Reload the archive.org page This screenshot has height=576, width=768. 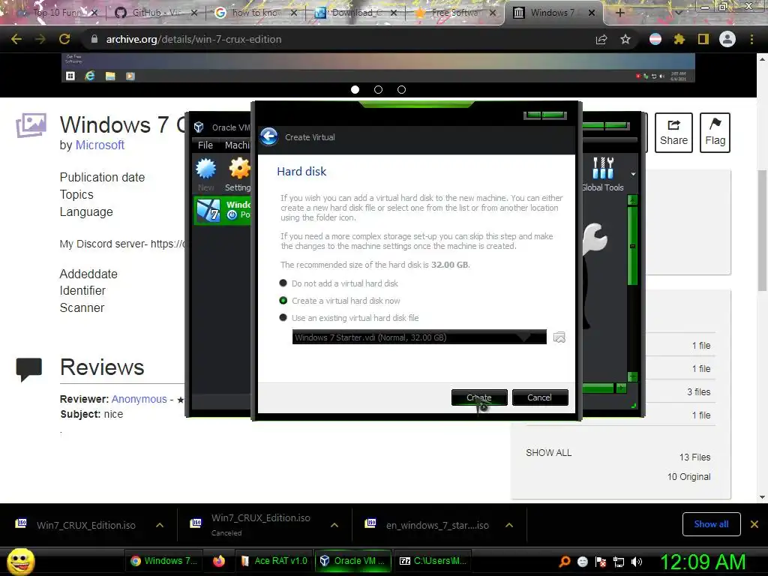64,39
